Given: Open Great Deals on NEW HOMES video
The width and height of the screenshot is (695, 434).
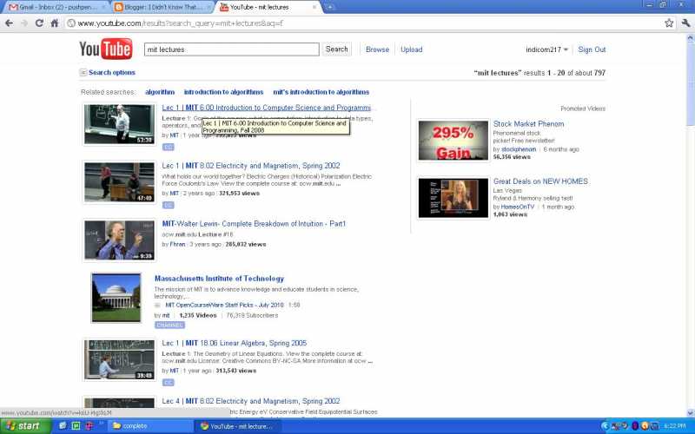Looking at the screenshot, I should pos(540,181).
